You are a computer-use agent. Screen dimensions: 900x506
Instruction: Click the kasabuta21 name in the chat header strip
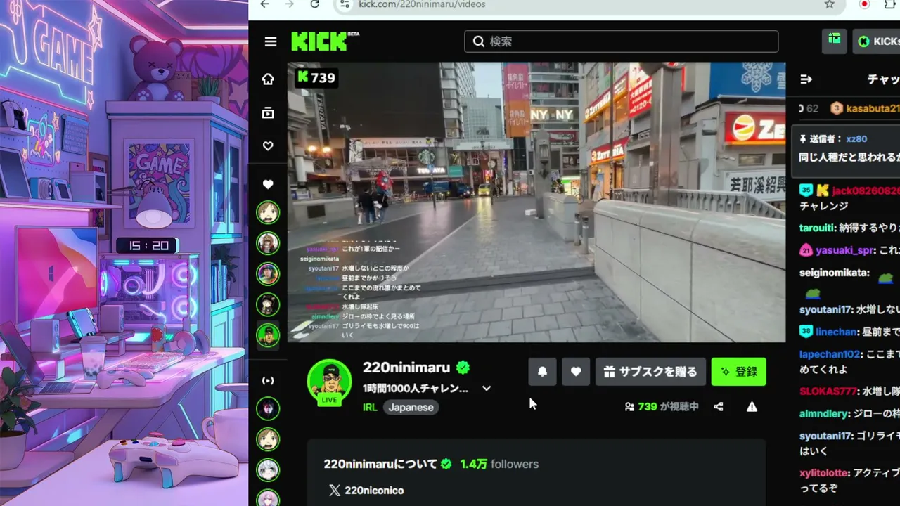tap(873, 108)
